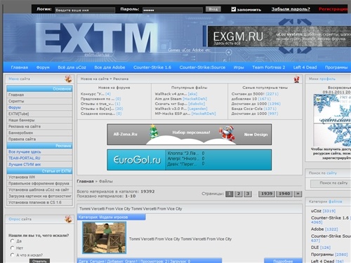Open 'Aim для Steam' popular file
Viewport: 351px width, 263px height.
168,99
